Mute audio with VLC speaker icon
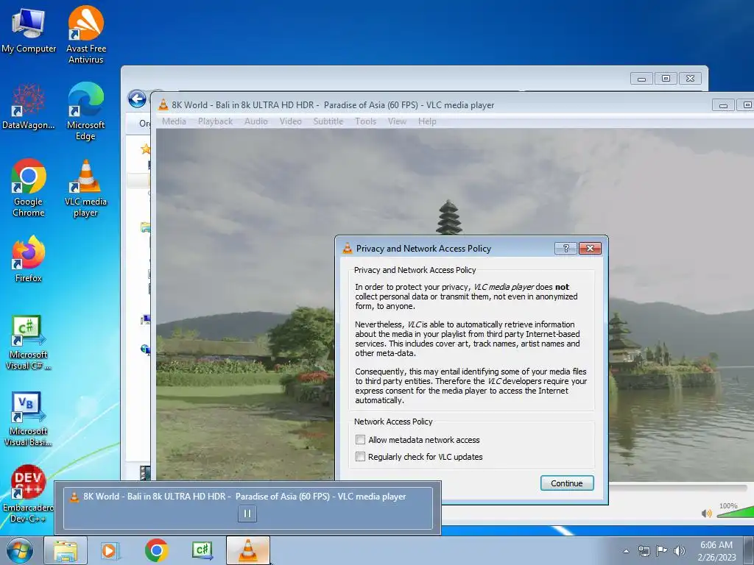 tap(706, 514)
